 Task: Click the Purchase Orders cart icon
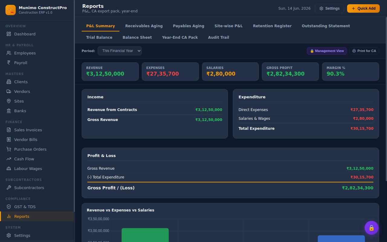coord(9,149)
